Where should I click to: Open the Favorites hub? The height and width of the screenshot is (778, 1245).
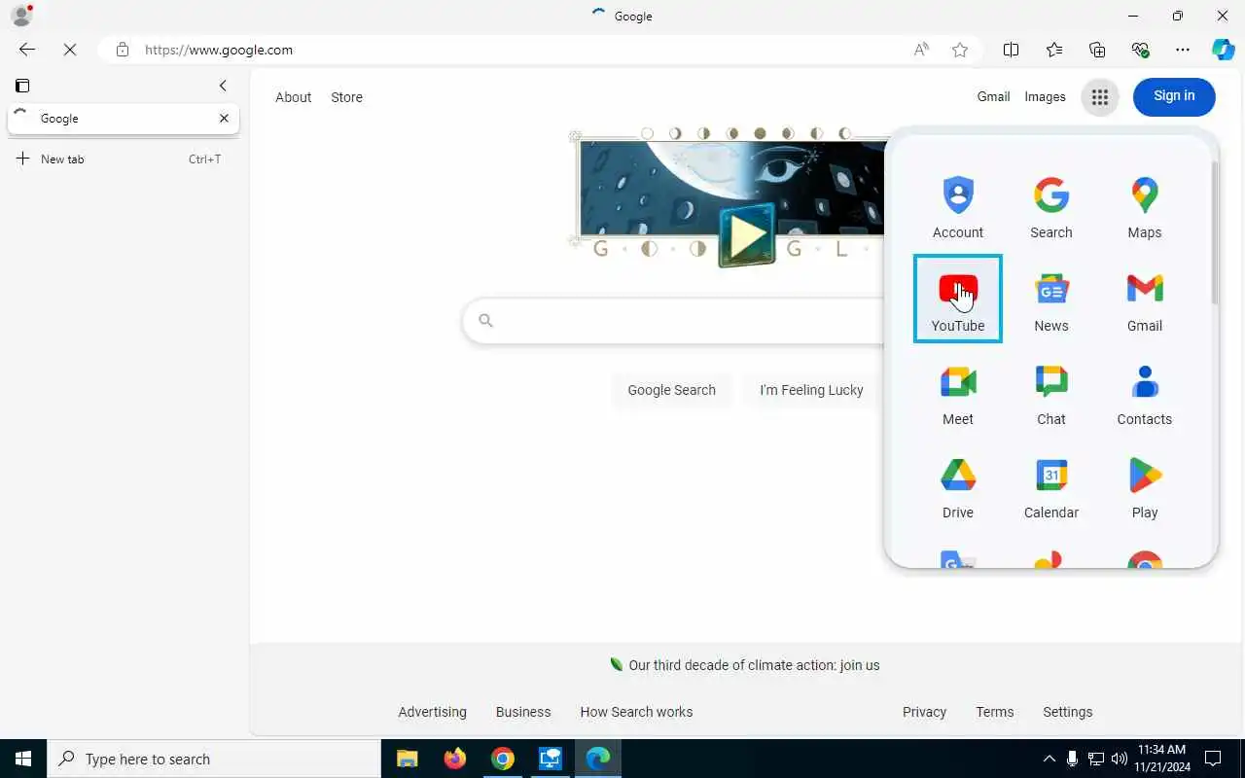pos(1054,50)
